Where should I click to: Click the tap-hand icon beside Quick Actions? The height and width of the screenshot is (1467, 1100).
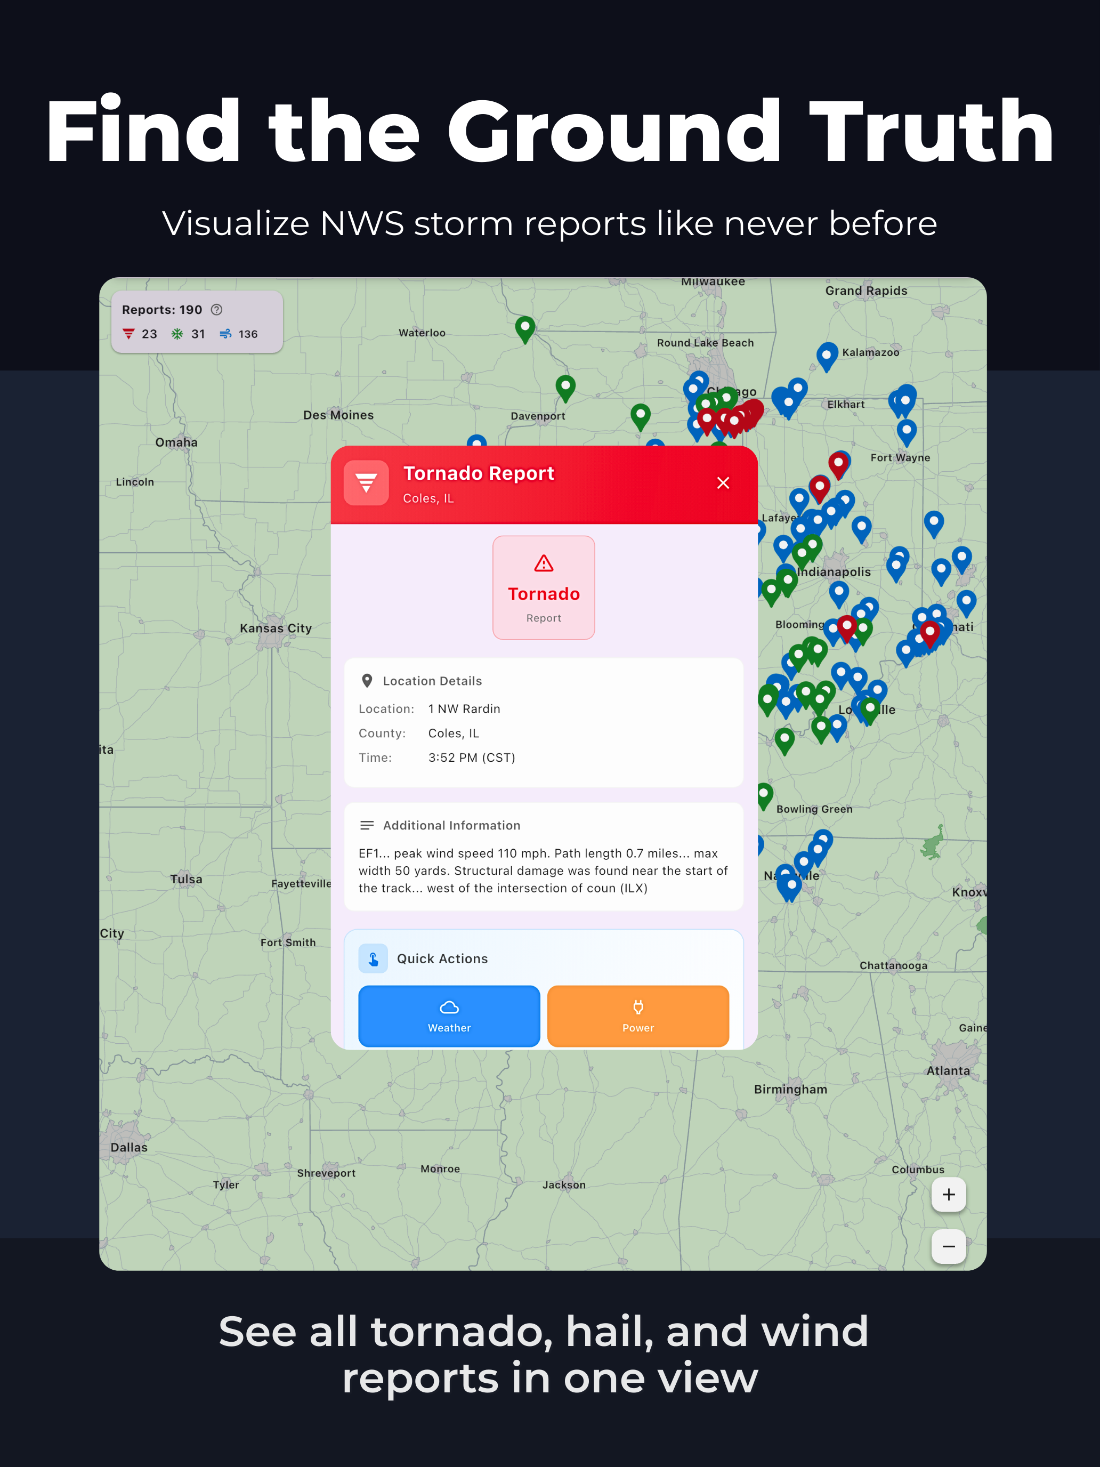tap(373, 959)
